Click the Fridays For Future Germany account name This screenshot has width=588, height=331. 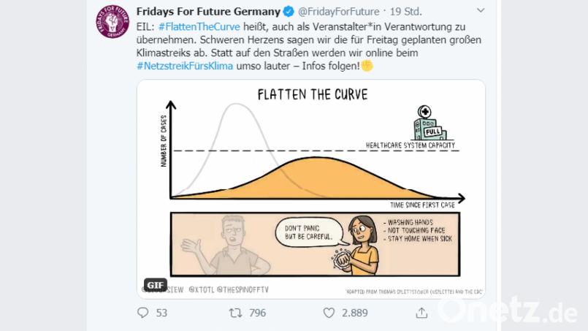tap(208, 12)
